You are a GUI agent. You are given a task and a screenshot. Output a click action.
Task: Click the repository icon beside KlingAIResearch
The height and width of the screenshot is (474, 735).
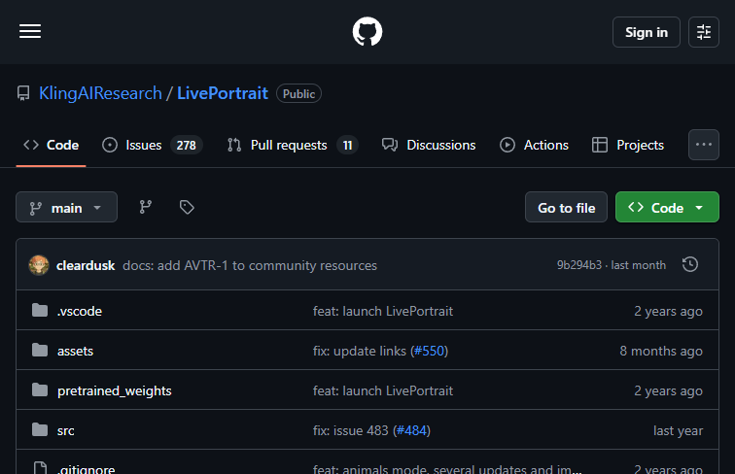(23, 93)
